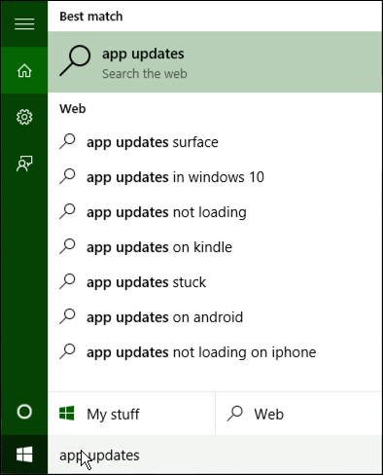Open Cortana settings gear icon
Viewport: 383px width, 475px height.
24,117
